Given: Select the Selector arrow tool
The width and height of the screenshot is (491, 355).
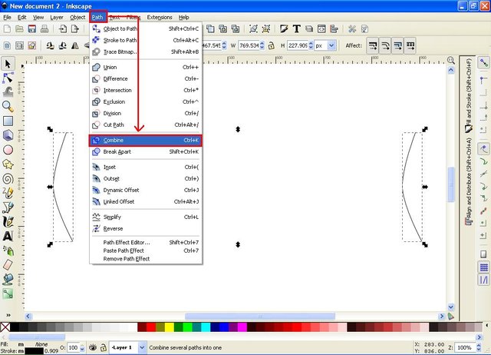Looking at the screenshot, I should 8,64.
